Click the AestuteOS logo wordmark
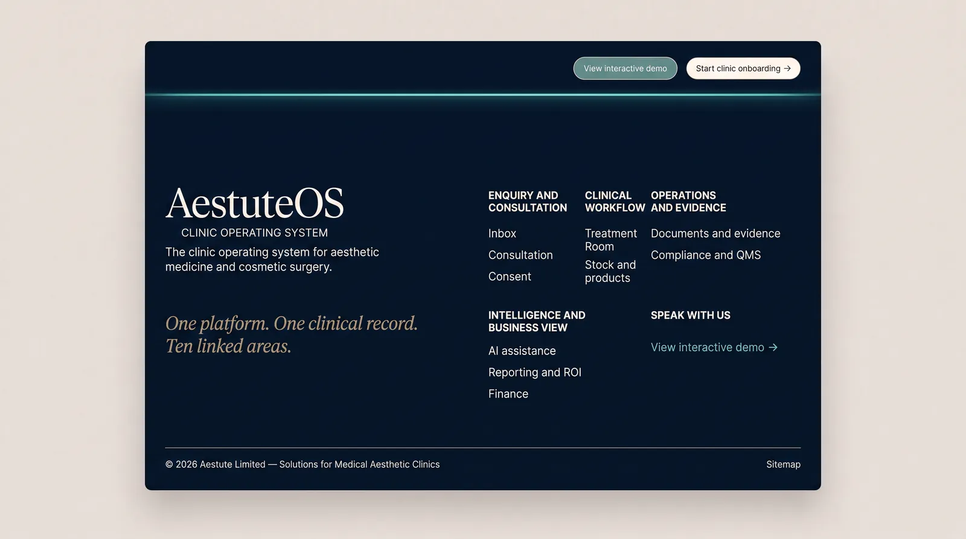Screen dimensions: 966x539 click(x=255, y=203)
